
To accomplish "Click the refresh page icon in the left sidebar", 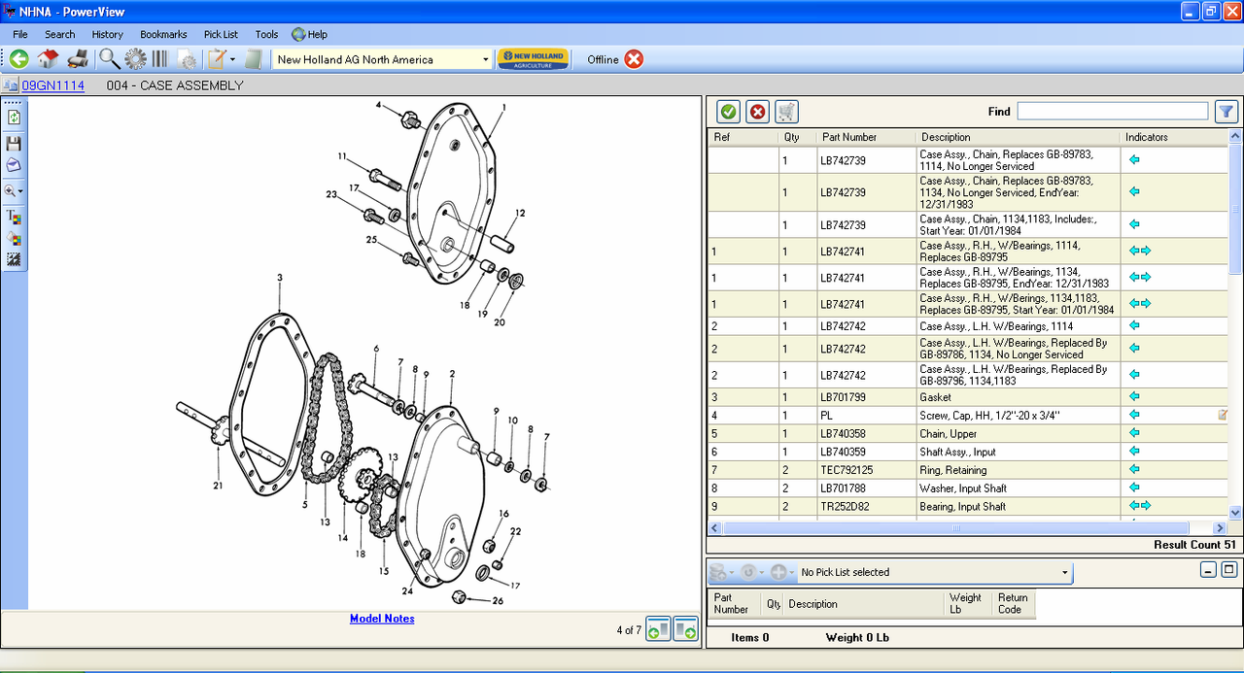I will coord(14,118).
